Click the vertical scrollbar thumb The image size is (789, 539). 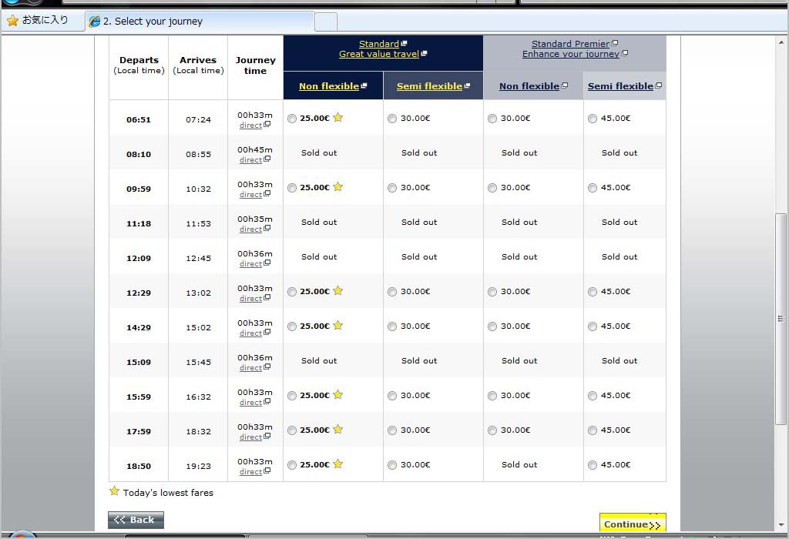pyautogui.click(x=781, y=318)
